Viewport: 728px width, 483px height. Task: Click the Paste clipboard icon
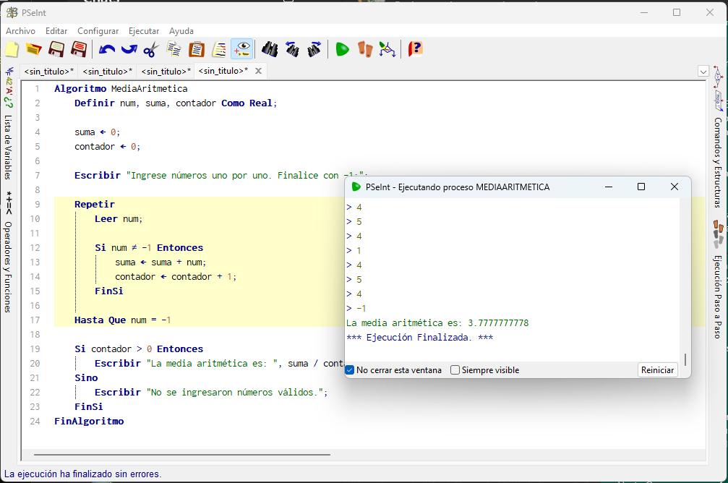[196, 49]
